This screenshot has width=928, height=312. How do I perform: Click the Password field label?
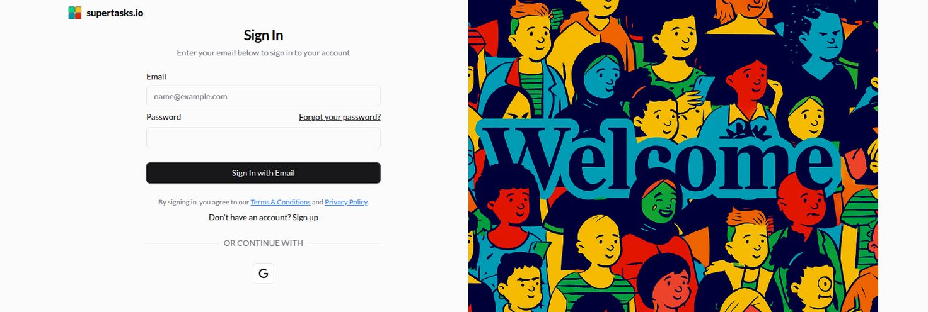point(164,117)
